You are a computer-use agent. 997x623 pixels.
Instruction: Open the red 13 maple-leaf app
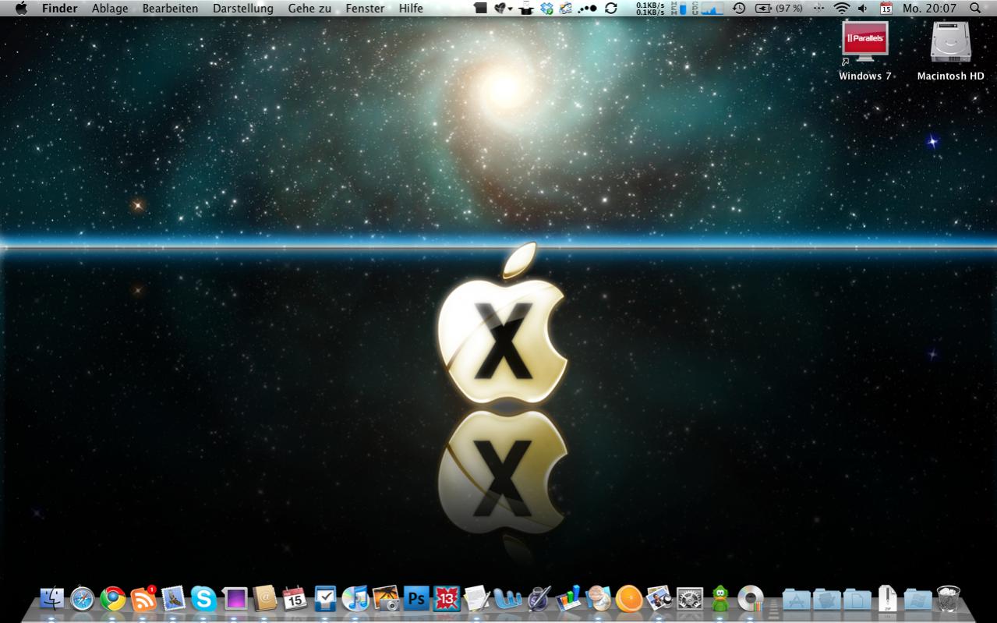[x=447, y=598]
